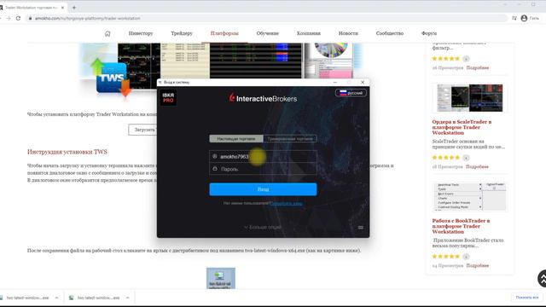The width and height of the screenshot is (546, 307).
Task: Click Подробнее under BookTrader article
Action: (x=477, y=265)
